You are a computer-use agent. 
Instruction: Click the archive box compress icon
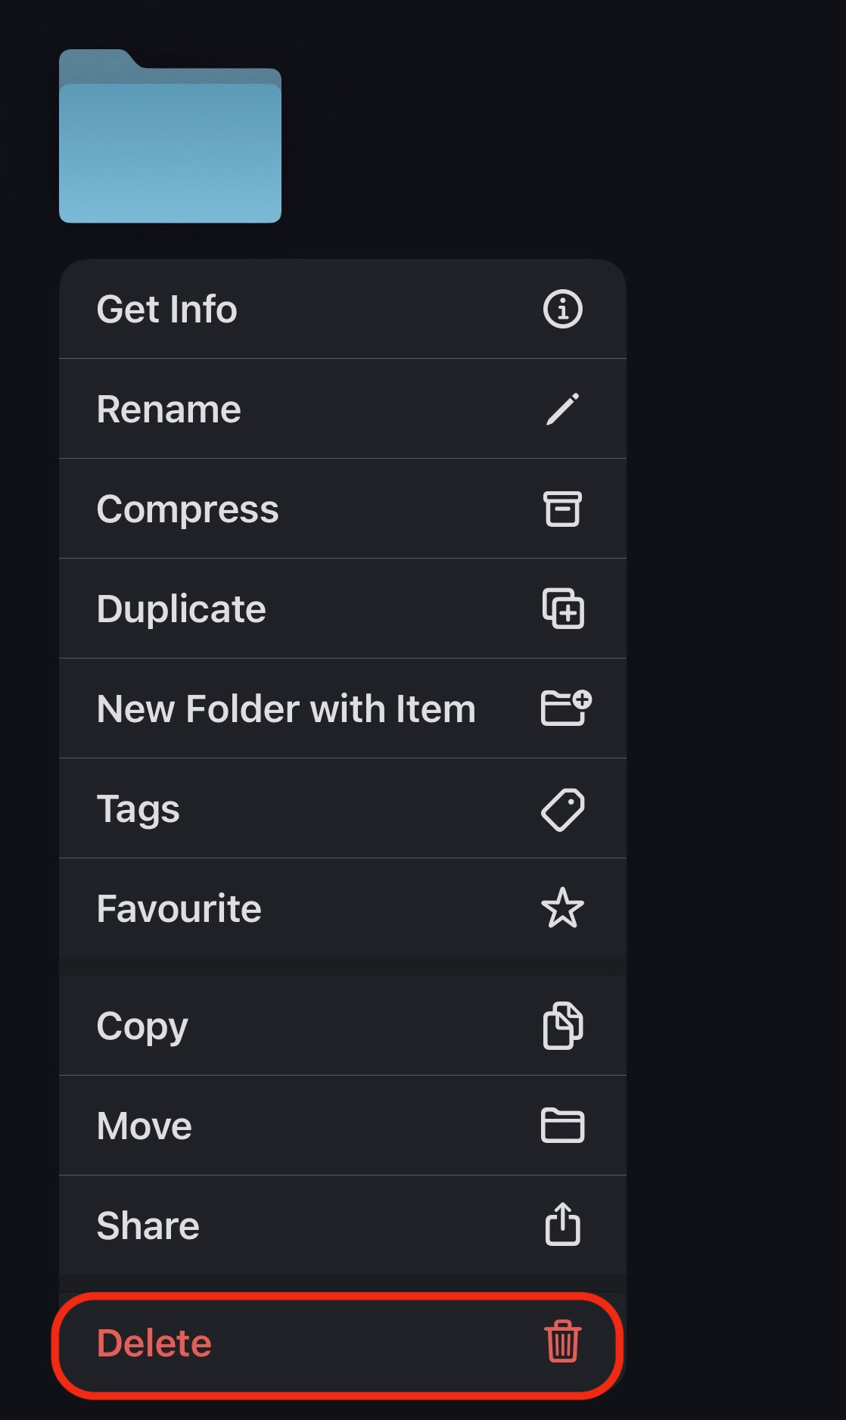click(x=562, y=509)
